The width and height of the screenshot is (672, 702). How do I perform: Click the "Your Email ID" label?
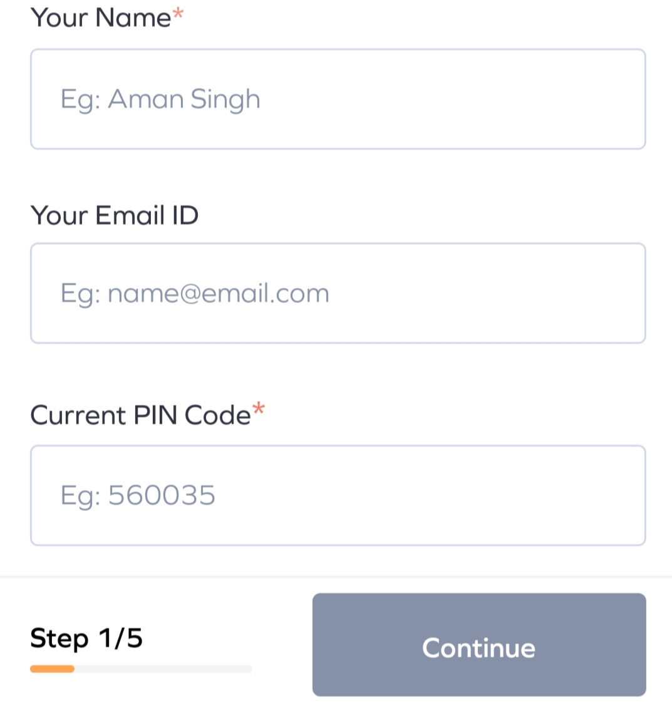coord(114,215)
